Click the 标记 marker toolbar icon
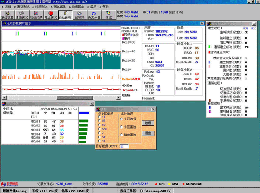 click(108, 15)
